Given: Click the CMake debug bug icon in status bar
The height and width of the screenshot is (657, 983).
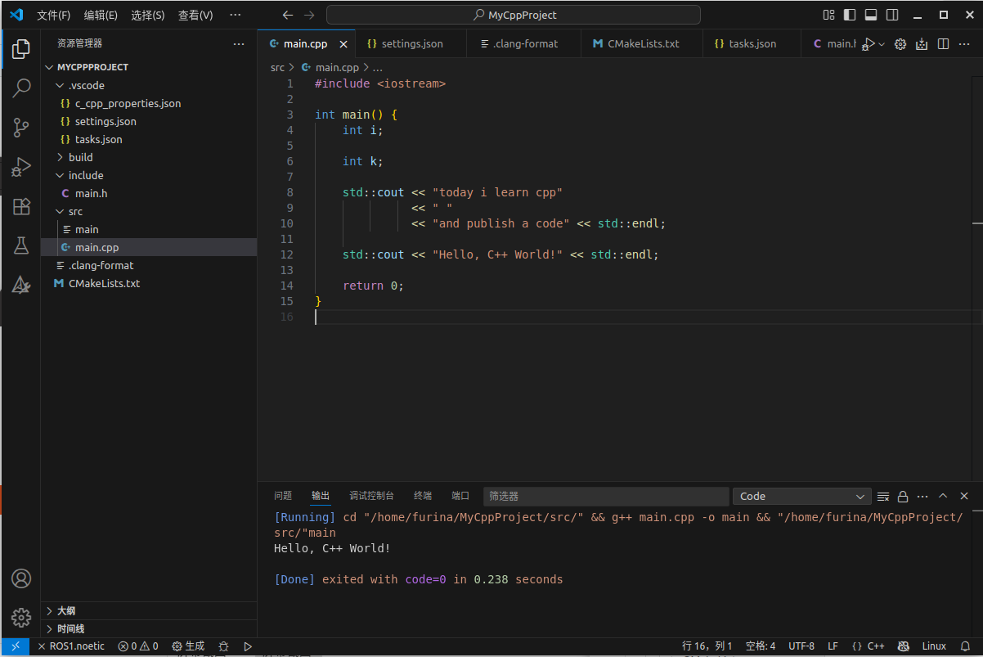Looking at the screenshot, I should pos(223,646).
